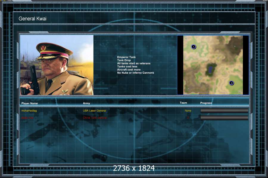Viewport: 268px width, 178px height.
Task: Click the "Team" column header
Action: click(x=183, y=103)
